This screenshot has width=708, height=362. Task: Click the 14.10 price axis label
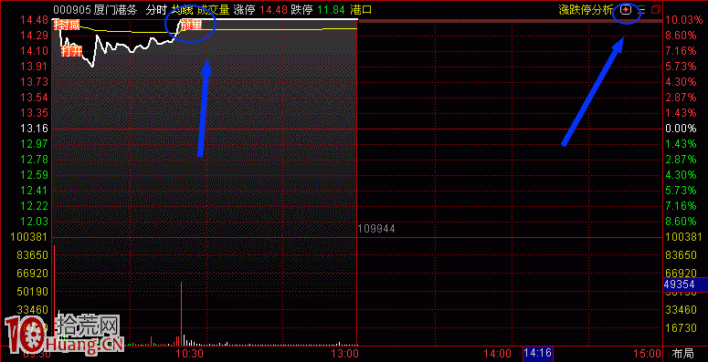36,51
